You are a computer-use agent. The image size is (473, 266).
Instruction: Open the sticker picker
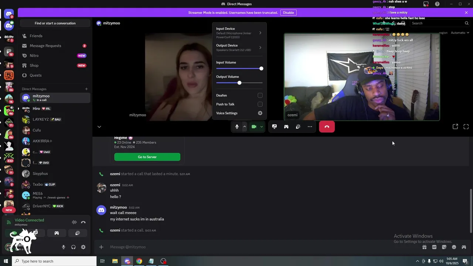coord(444,247)
